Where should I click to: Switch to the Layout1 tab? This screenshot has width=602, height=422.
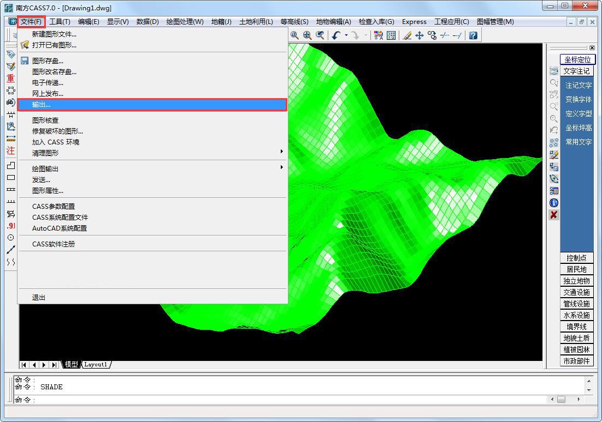click(96, 365)
